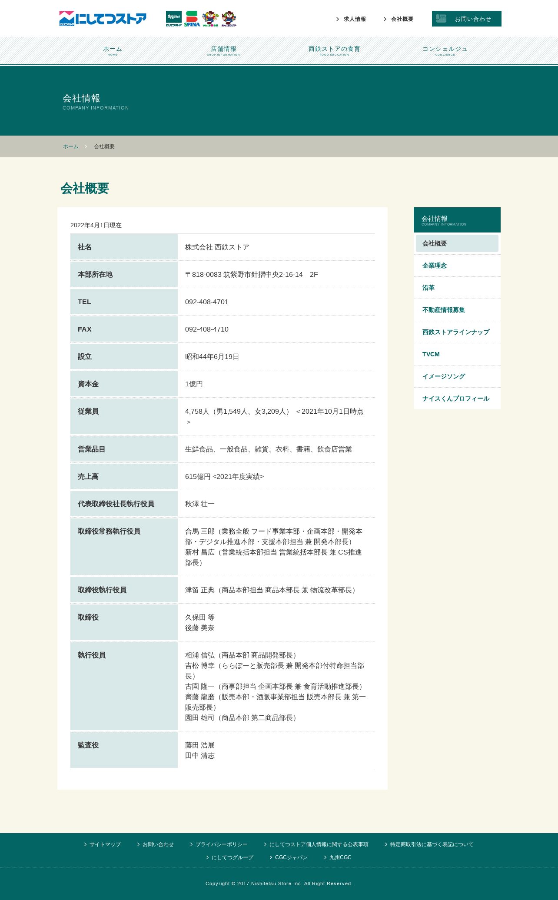Screen dimensions: 558x900
Task: Click the first mascot character logo
Action: (x=210, y=19)
